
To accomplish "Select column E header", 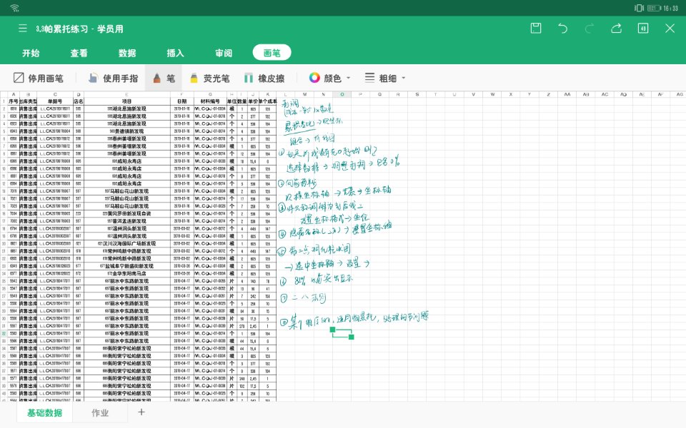I will pos(127,94).
